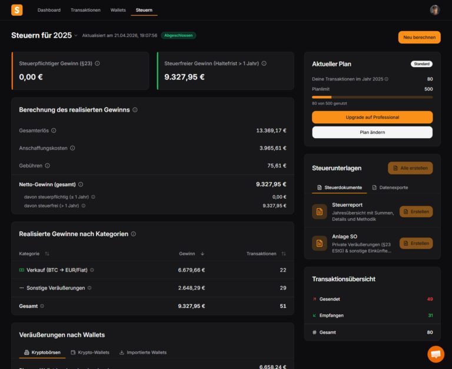Click Alle erstellen button
The image size is (452, 369).
(410, 168)
